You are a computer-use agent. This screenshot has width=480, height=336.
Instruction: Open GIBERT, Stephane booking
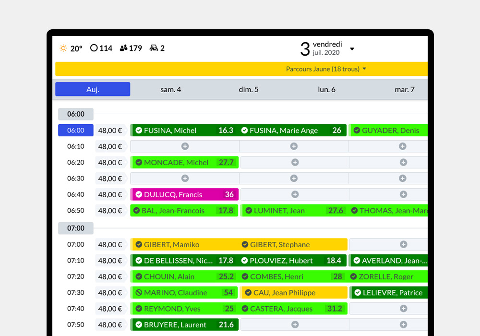[293, 244]
